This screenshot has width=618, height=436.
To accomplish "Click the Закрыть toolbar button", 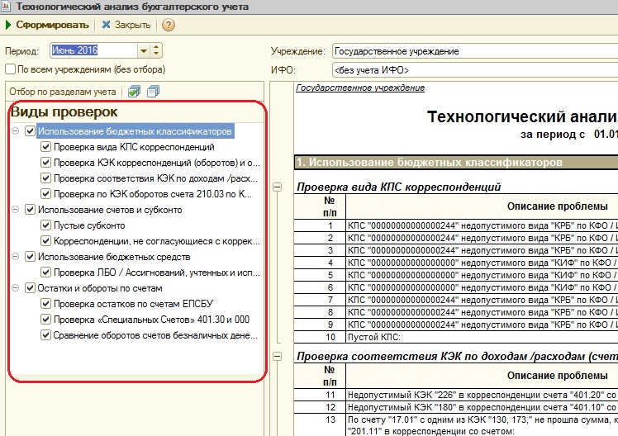I will [126, 25].
